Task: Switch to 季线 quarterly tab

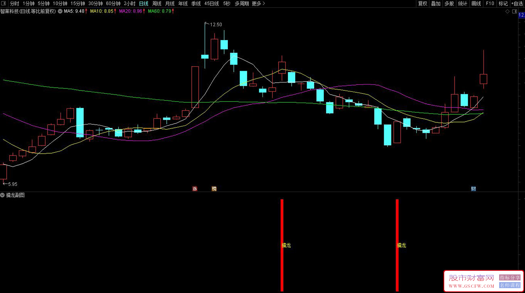Action: point(196,4)
